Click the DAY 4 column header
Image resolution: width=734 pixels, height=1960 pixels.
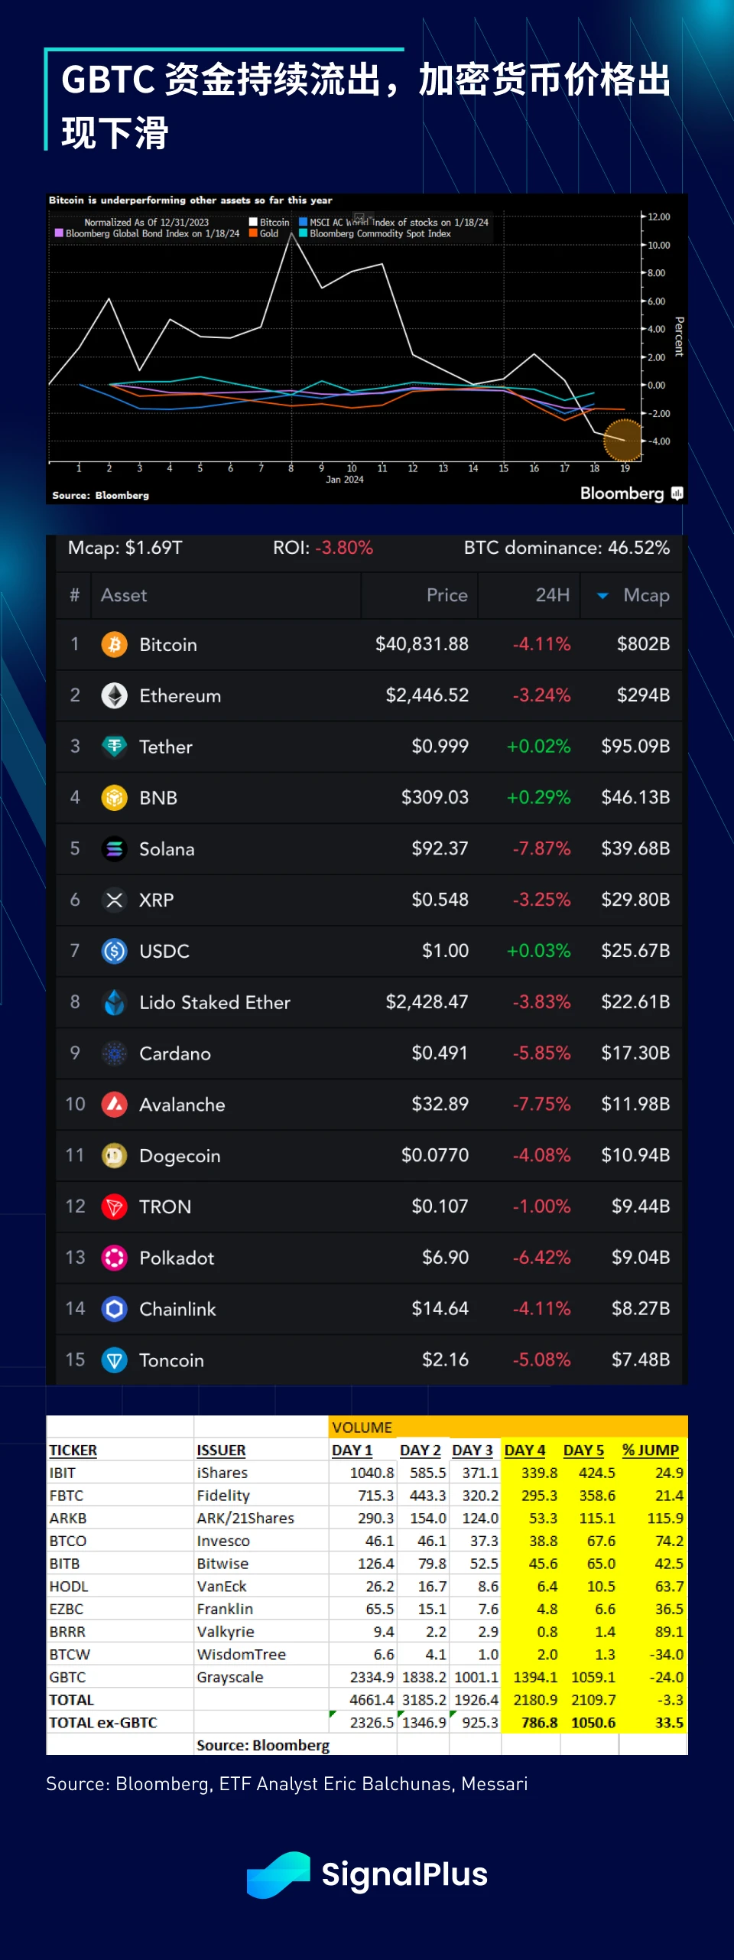525,1450
